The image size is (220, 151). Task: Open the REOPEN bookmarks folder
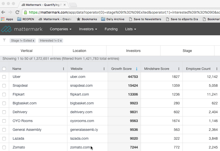(26, 19)
